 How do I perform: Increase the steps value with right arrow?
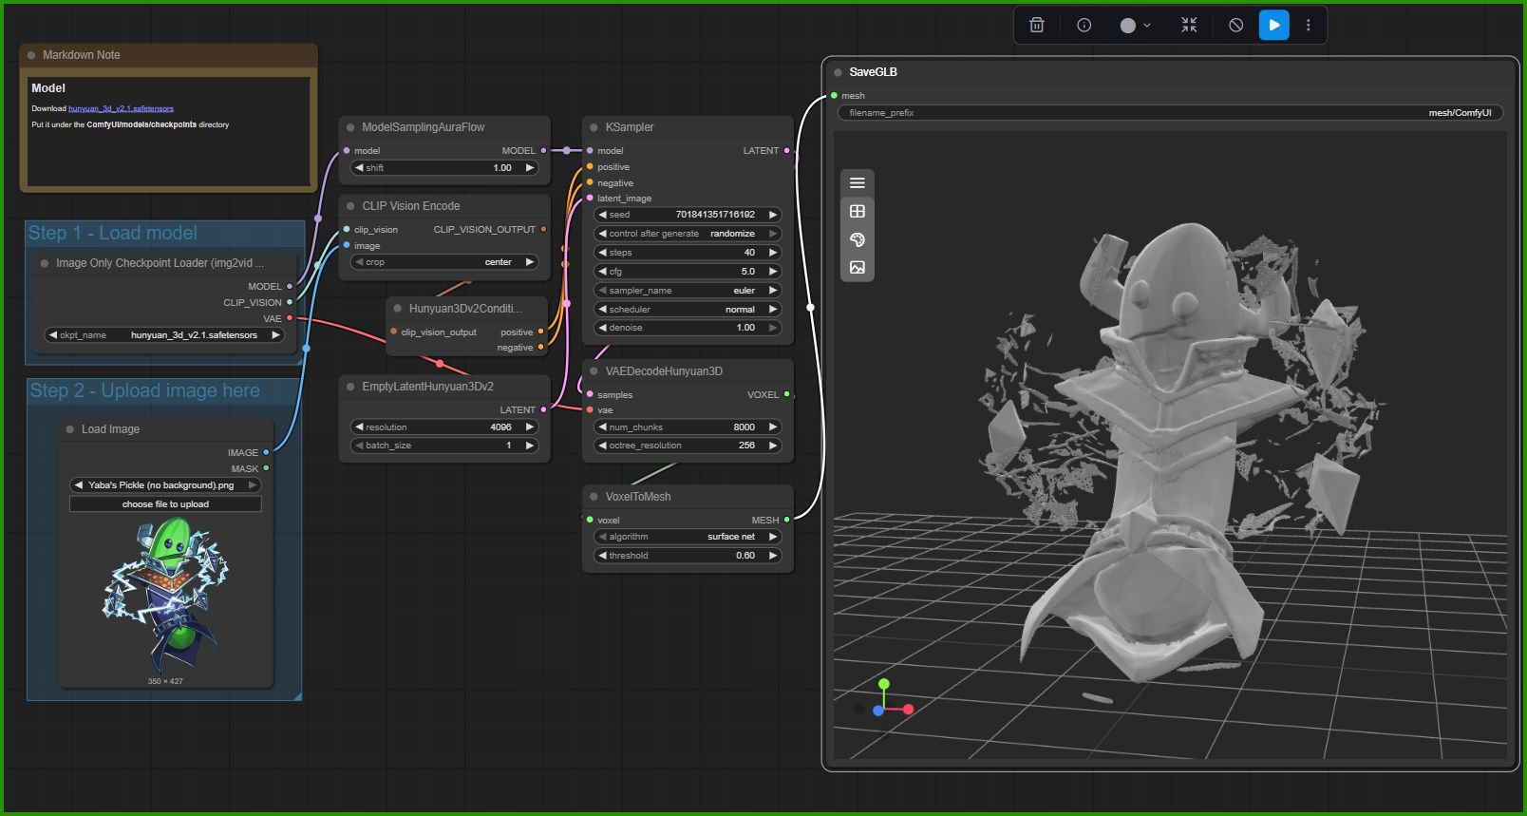773,253
